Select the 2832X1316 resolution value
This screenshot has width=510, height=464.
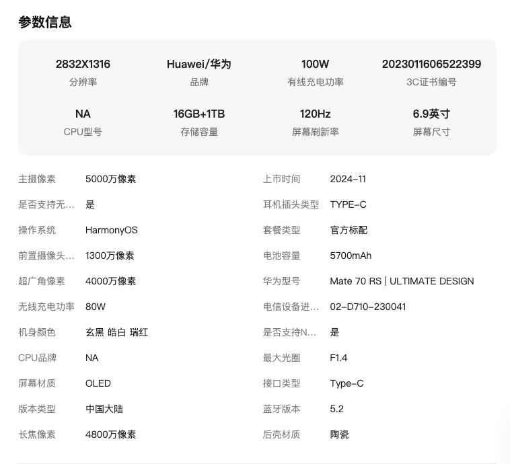point(83,65)
